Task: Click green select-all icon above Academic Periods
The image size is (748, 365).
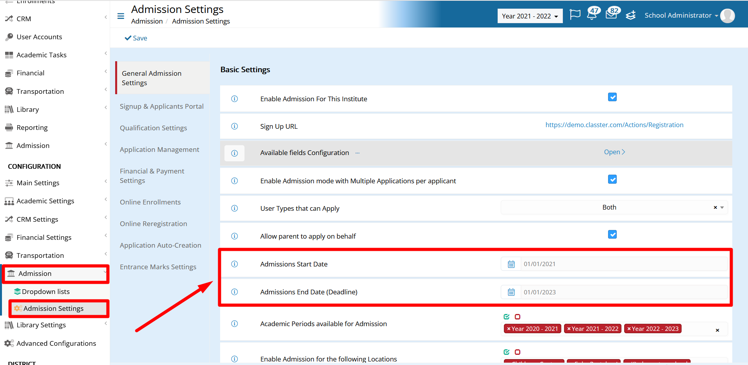Action: click(507, 317)
